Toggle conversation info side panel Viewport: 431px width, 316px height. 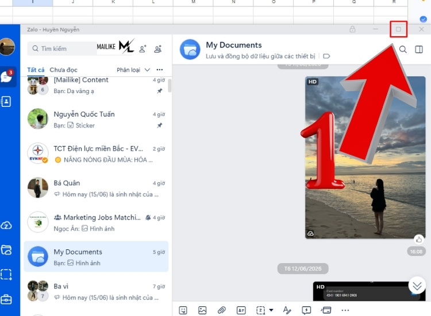[419, 49]
